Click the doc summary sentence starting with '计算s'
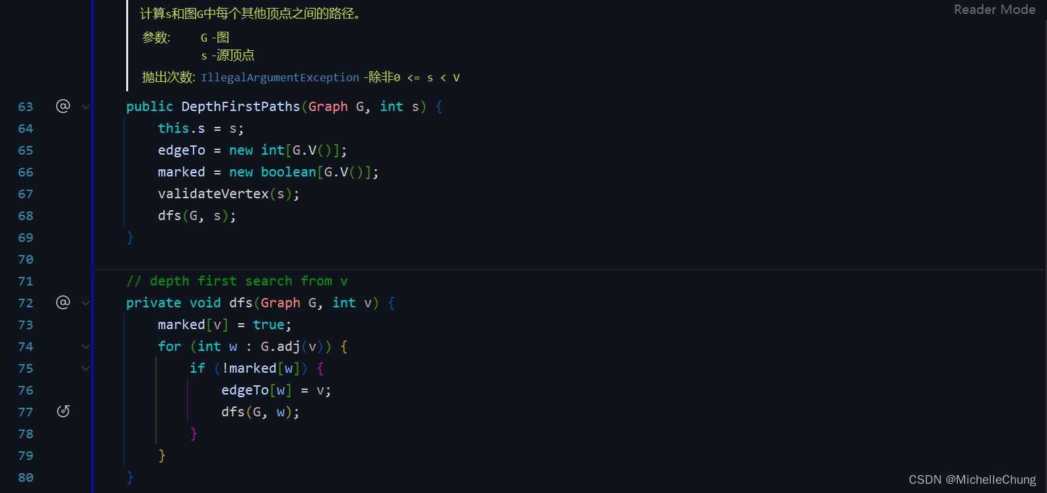1047x493 pixels. [251, 13]
